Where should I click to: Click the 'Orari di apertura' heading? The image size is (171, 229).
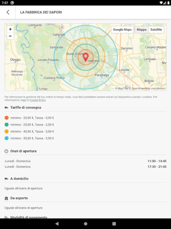[23, 151]
